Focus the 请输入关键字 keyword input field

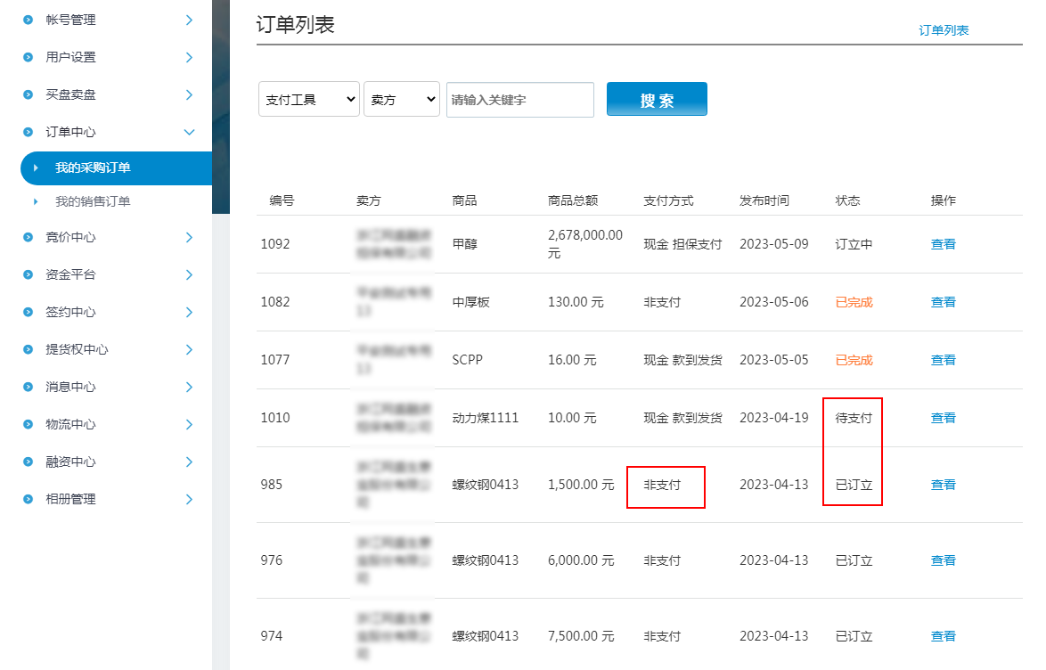coord(519,100)
